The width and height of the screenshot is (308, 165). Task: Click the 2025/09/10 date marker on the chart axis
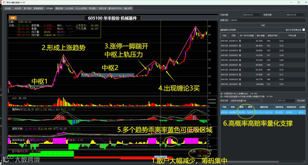[161, 156]
